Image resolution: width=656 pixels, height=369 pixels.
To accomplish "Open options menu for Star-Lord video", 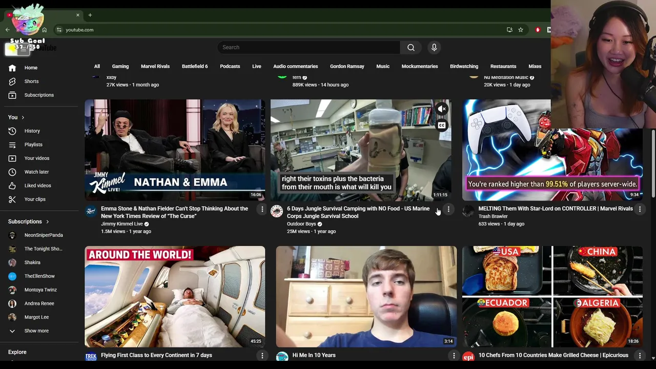I will pyautogui.click(x=640, y=209).
